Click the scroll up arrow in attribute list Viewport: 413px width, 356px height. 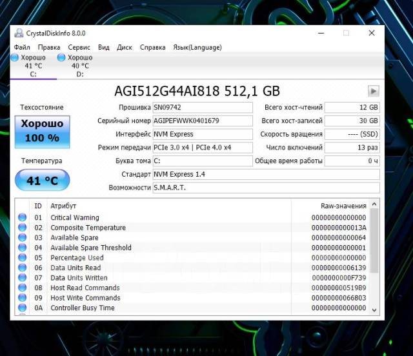click(x=374, y=204)
